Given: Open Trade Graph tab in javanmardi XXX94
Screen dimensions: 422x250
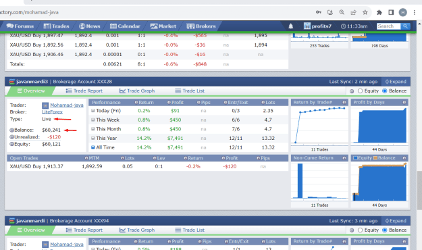Looking at the screenshot, I should click(x=136, y=230).
